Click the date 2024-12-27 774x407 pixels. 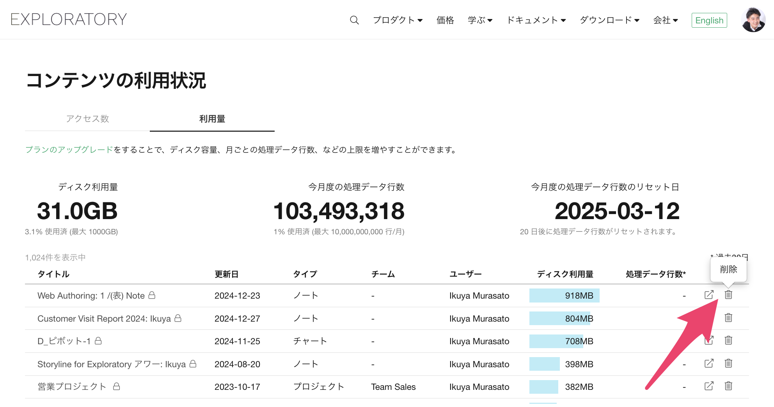tap(237, 319)
